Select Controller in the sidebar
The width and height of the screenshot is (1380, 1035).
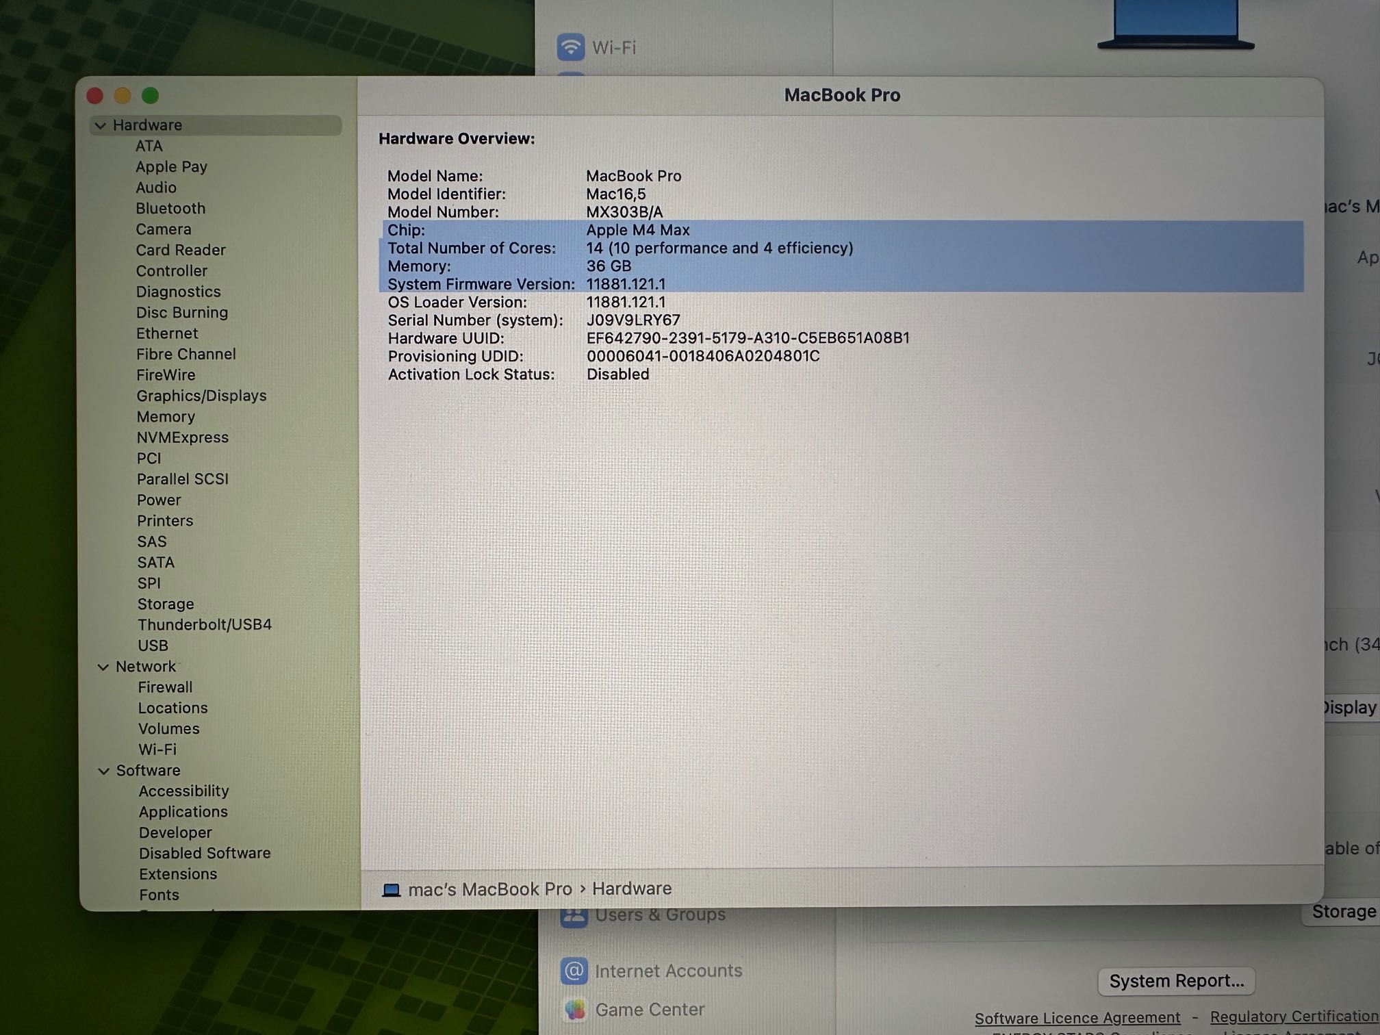(x=172, y=271)
